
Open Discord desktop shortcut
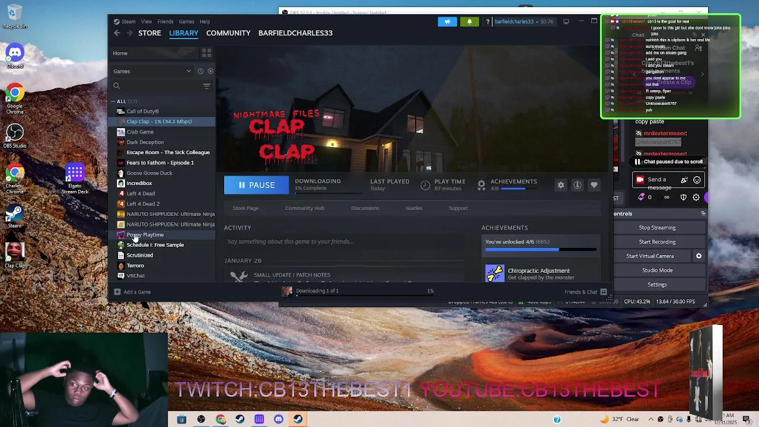(15, 56)
